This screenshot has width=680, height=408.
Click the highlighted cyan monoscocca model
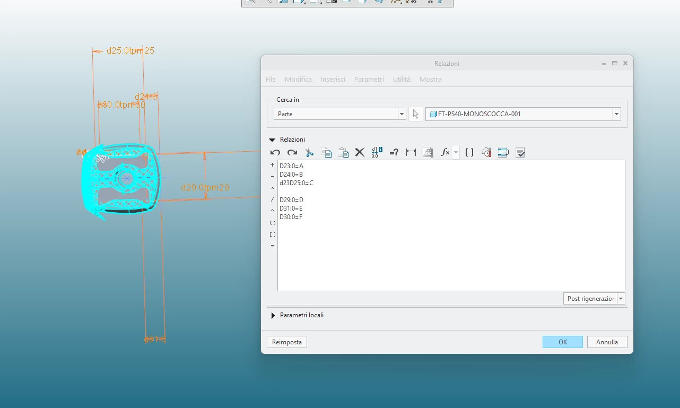coord(121,181)
